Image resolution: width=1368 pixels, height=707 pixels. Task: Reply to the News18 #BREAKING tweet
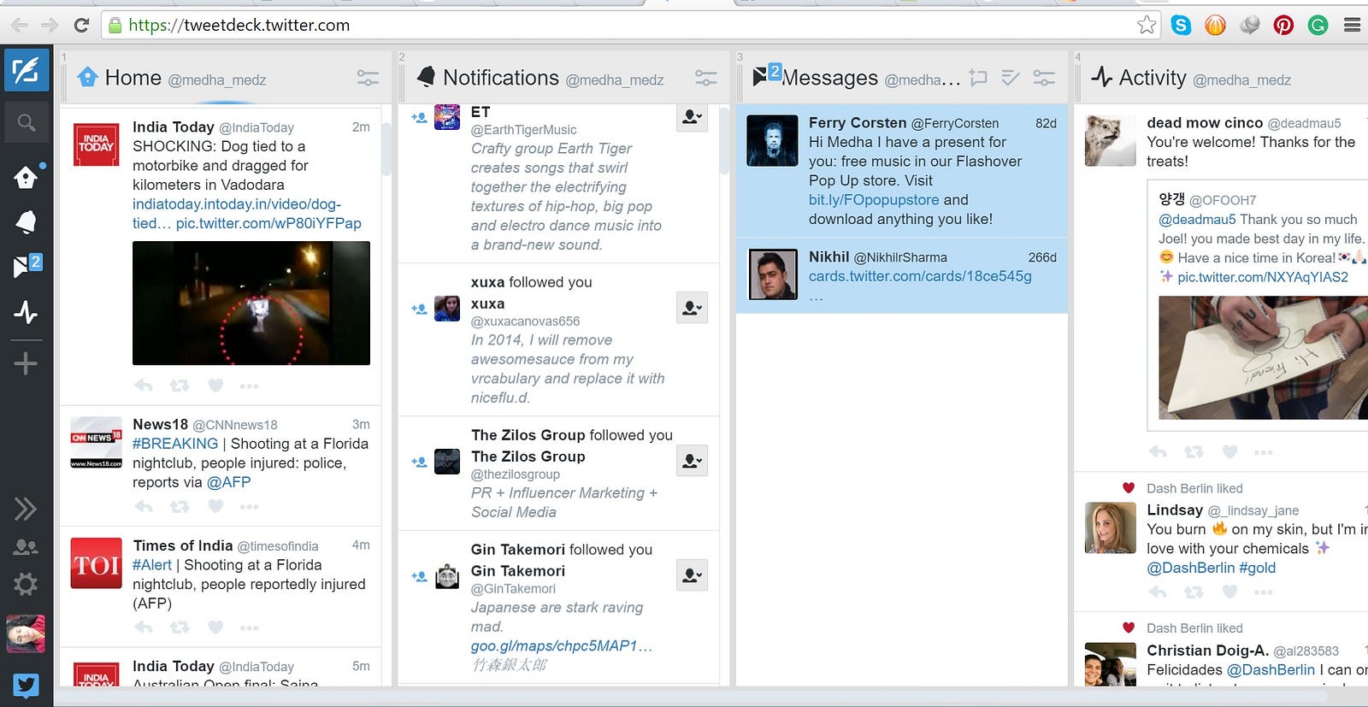click(144, 506)
